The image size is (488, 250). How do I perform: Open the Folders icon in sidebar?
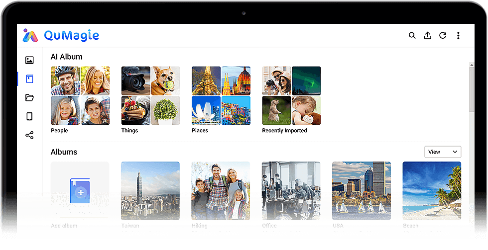[x=29, y=98]
